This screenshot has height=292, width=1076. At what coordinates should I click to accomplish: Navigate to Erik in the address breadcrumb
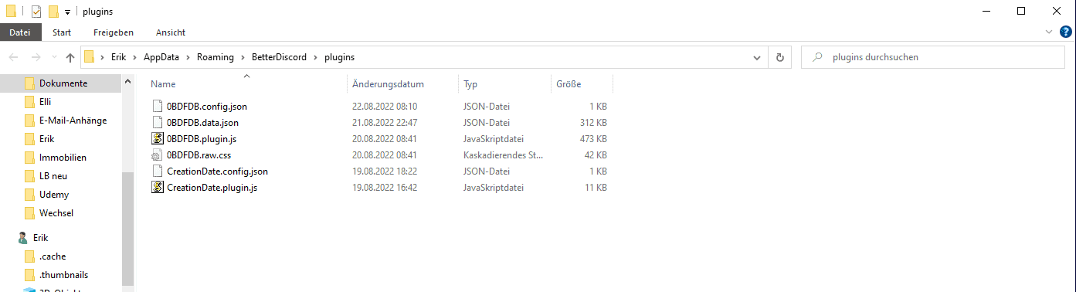[x=118, y=57]
